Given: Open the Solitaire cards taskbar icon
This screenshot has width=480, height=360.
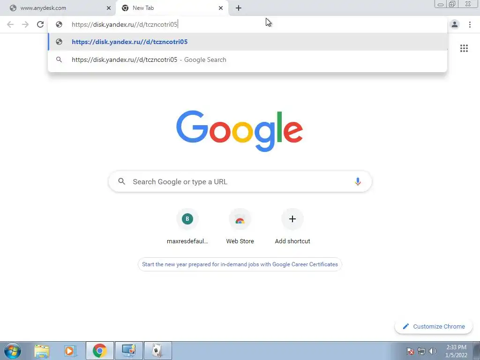Looking at the screenshot, I should pos(158,351).
